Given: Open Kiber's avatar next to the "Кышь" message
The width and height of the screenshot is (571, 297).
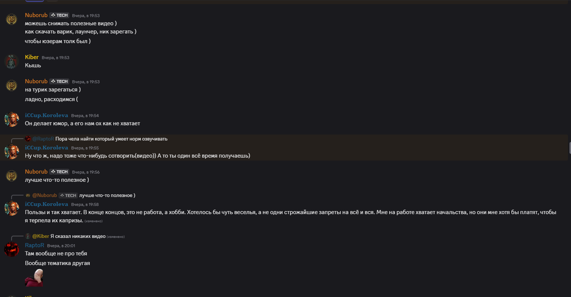Looking at the screenshot, I should point(12,61).
